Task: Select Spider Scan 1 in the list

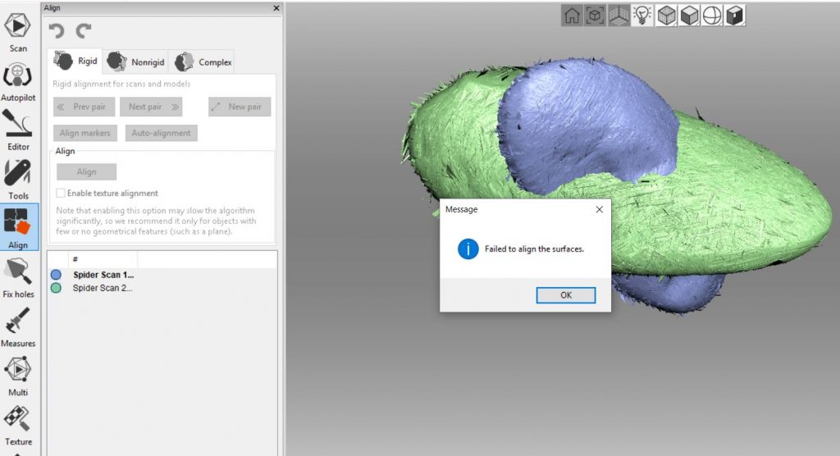Action: pyautogui.click(x=103, y=275)
